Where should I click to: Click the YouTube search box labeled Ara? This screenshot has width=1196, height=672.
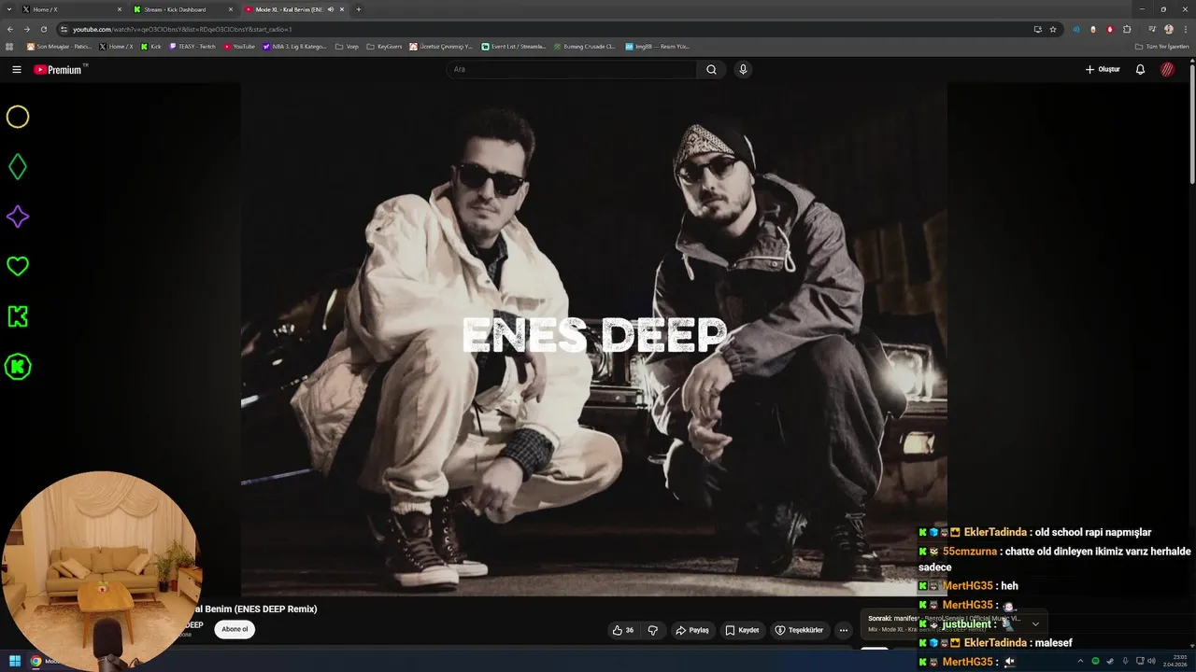pyautogui.click(x=572, y=69)
